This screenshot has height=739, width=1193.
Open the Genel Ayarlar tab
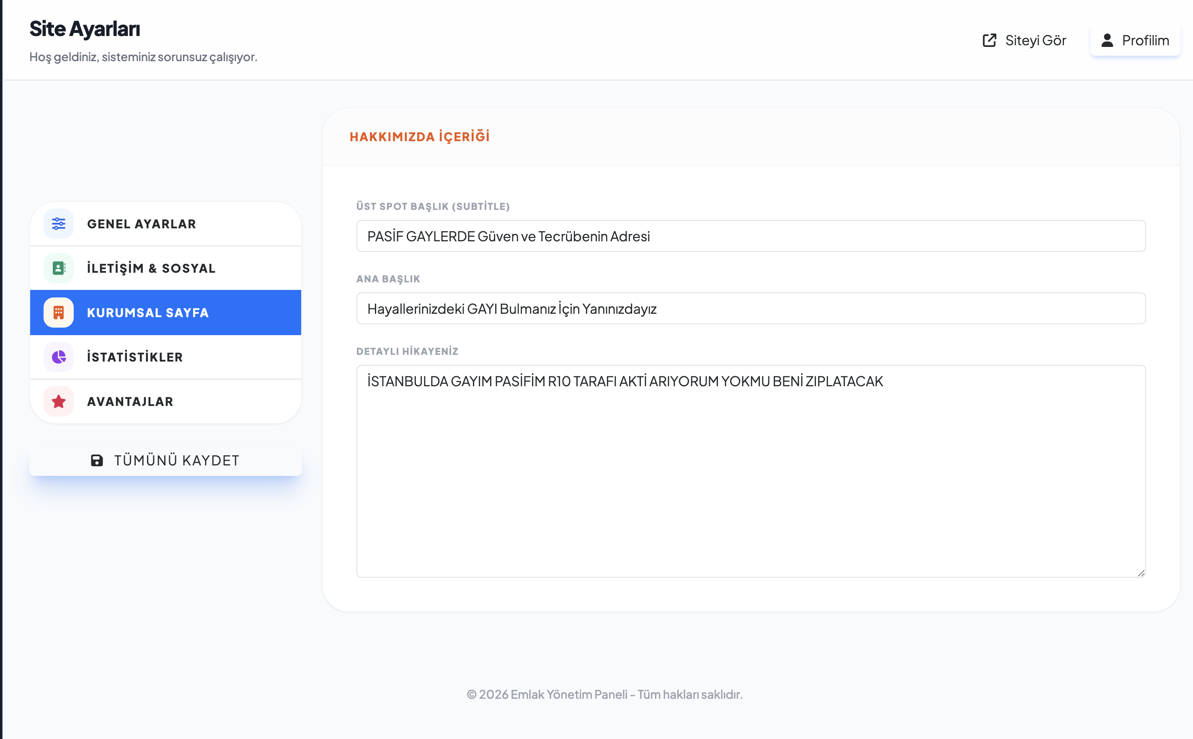click(166, 224)
